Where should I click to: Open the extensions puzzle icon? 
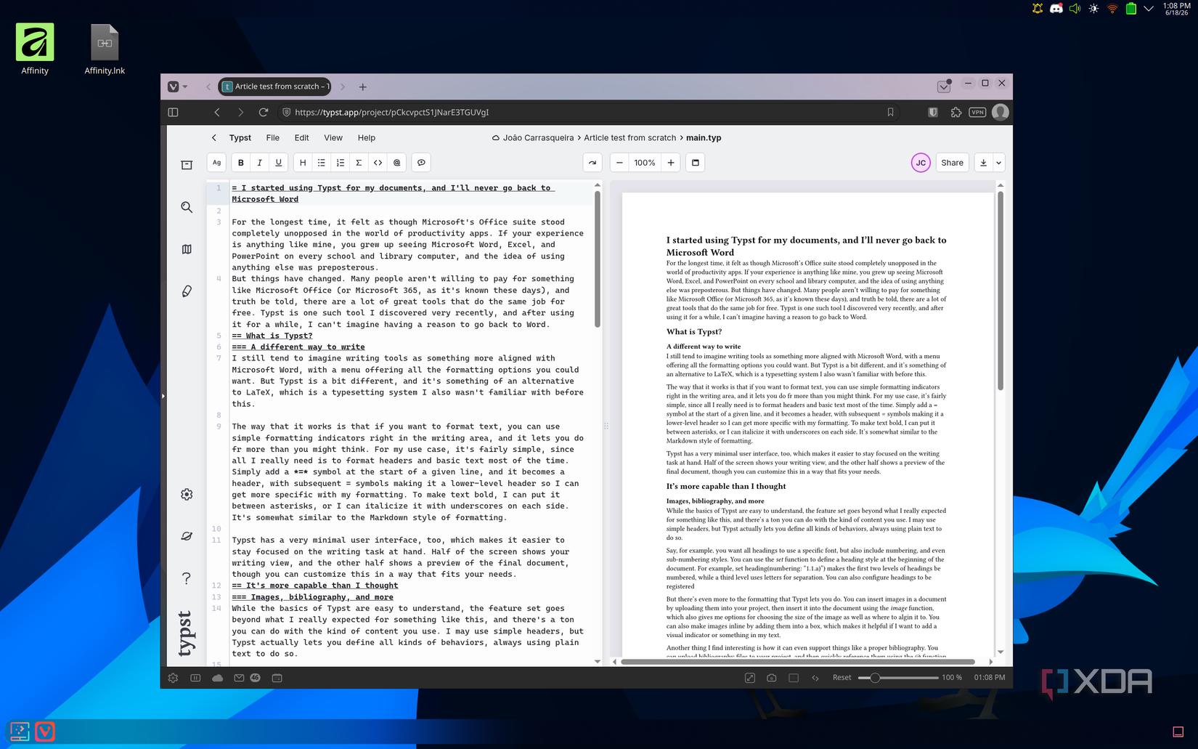point(955,112)
